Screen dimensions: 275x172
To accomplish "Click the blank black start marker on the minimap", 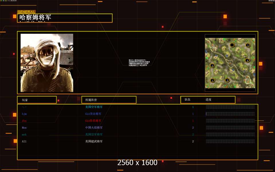I will [232, 45].
